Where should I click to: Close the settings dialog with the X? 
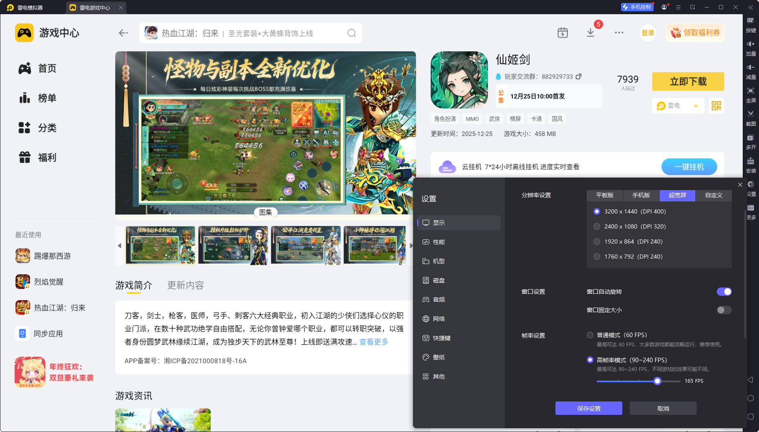[740, 185]
